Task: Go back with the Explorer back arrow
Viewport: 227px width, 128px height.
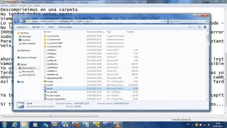Action: coord(16,21)
